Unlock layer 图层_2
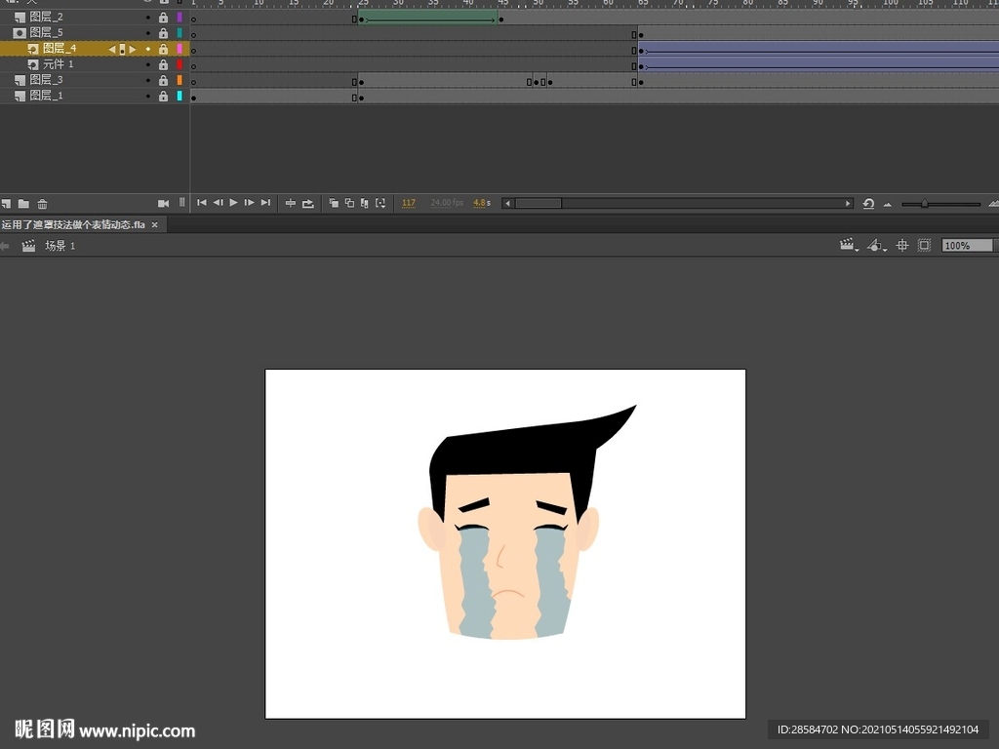This screenshot has width=999, height=749. coord(163,18)
